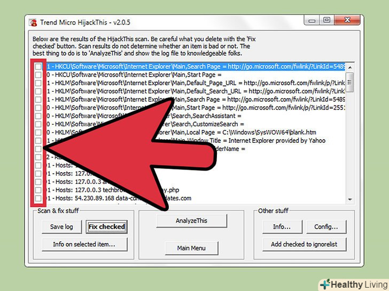This screenshot has width=389, height=291.
Task: Click the results list scrollbar thumb
Action: (350, 83)
